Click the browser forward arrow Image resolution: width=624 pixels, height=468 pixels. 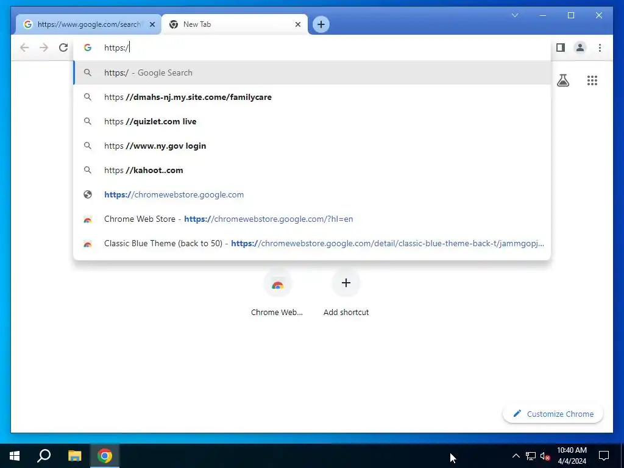coord(44,48)
